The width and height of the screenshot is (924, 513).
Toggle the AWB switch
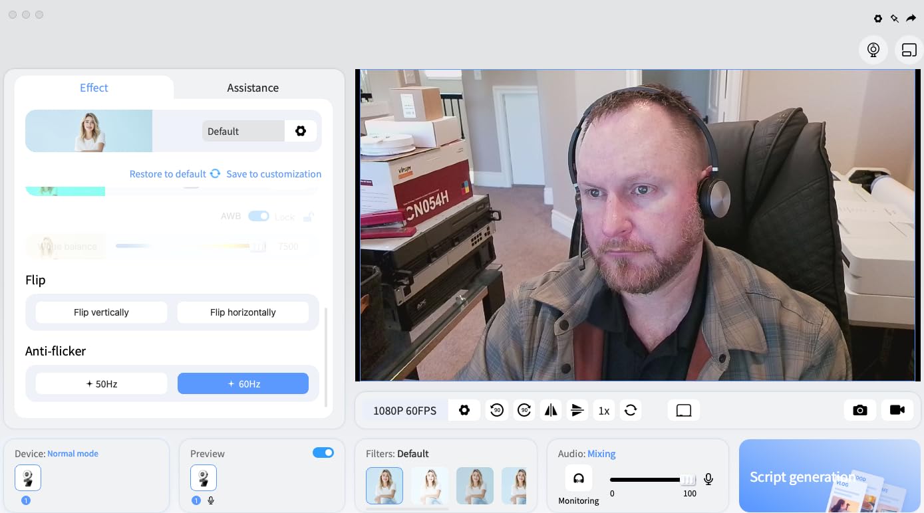coord(259,216)
